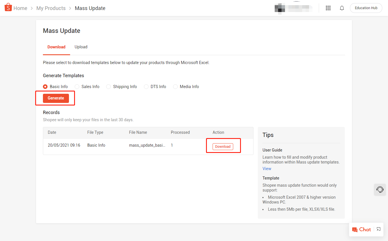Select the Shipping Info radio button

(x=108, y=87)
